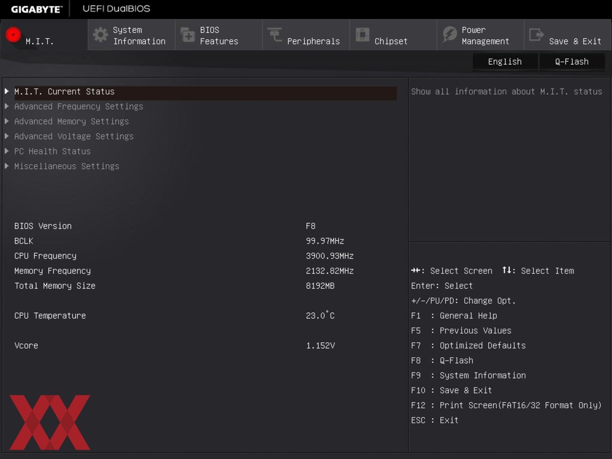Click the M.I.T. status help description
This screenshot has width=612, height=459.
(506, 91)
